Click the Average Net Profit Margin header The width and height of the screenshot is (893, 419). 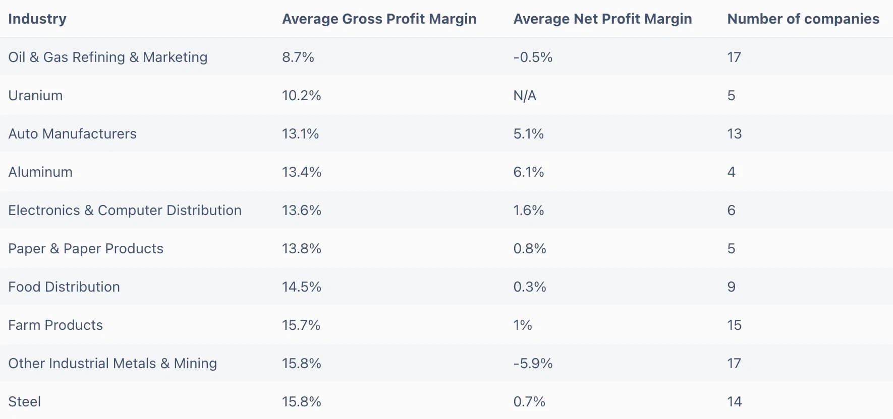602,19
